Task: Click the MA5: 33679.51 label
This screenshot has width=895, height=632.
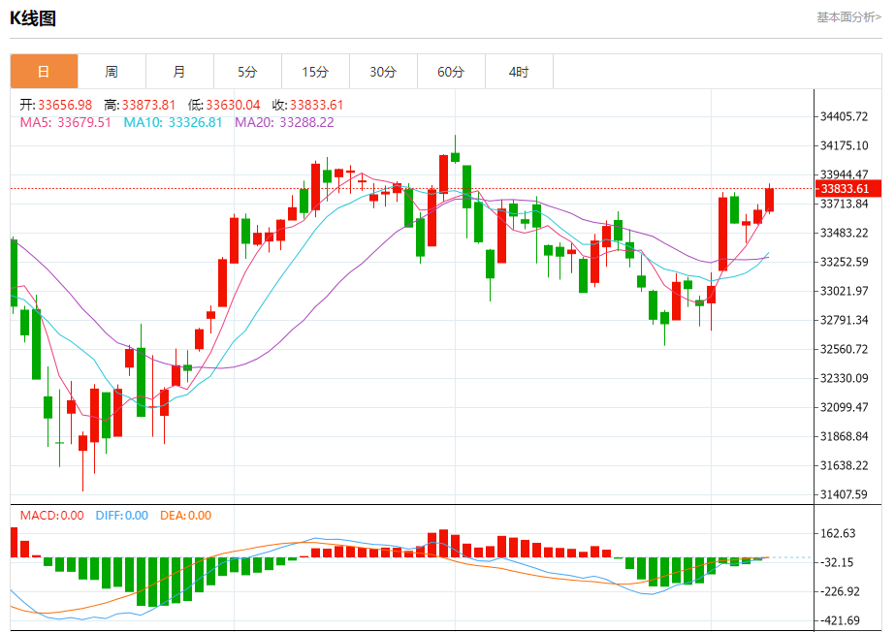Action: [66, 122]
